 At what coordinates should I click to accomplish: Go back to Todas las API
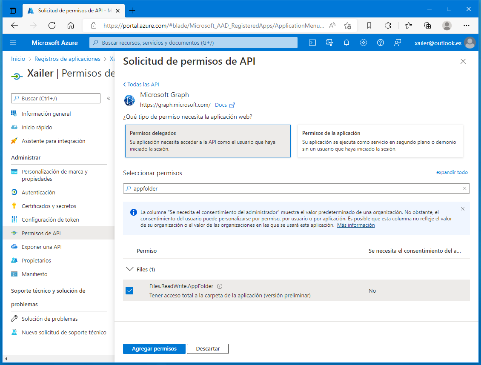click(141, 84)
